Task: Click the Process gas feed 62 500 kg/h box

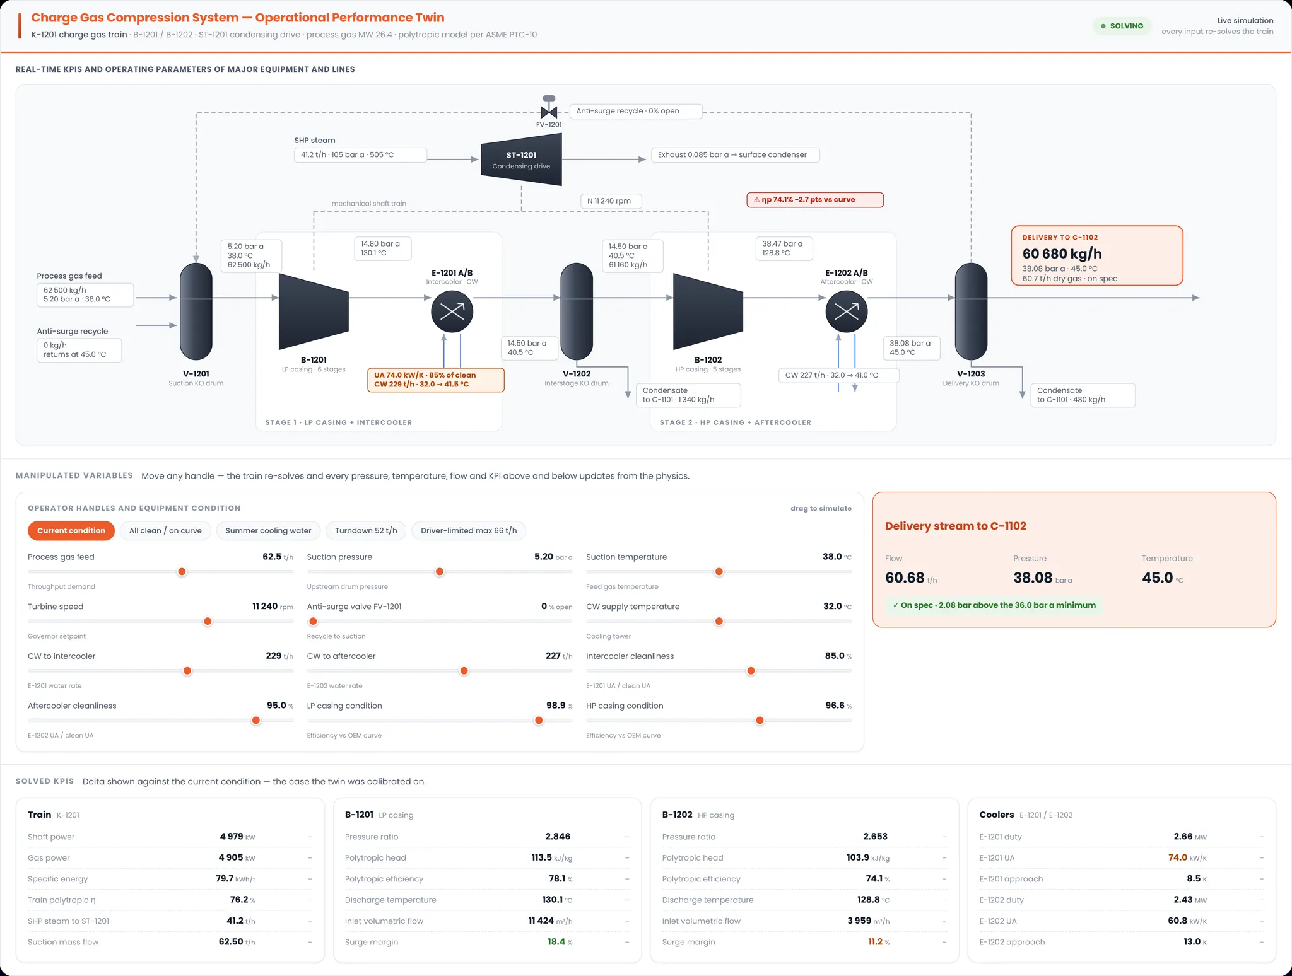Action: click(85, 294)
